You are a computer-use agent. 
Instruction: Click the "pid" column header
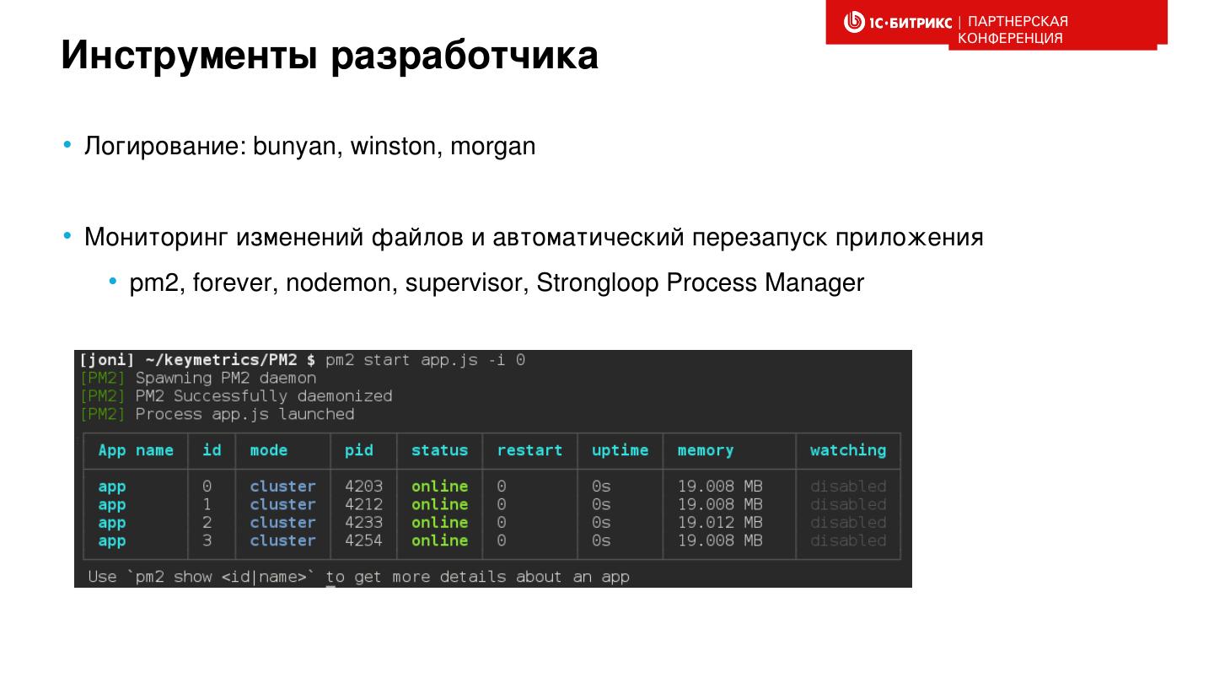[x=359, y=450]
